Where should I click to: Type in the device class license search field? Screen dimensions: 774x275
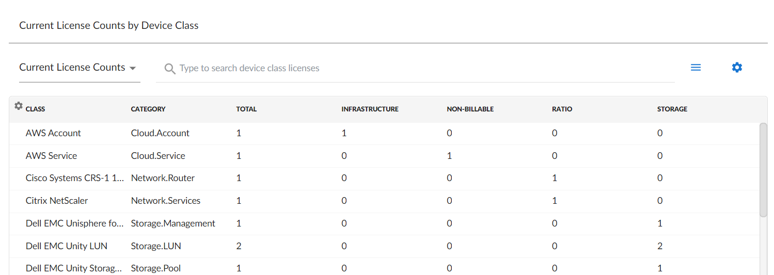(413, 68)
